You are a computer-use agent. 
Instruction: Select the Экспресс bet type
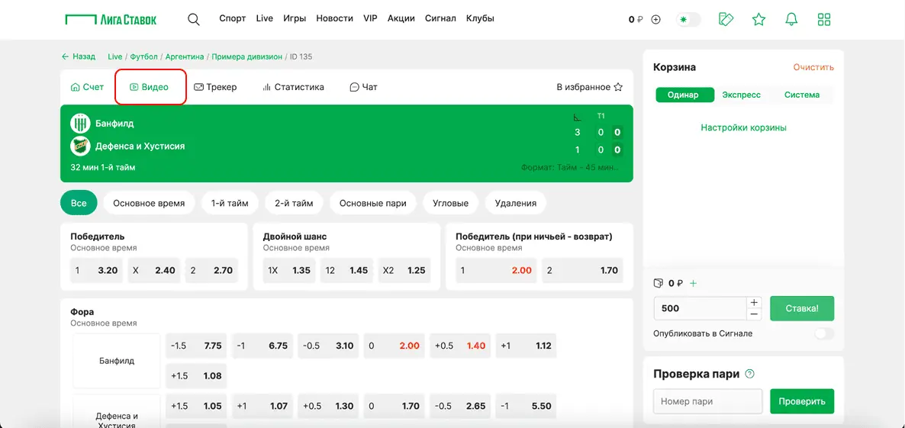pyautogui.click(x=741, y=95)
